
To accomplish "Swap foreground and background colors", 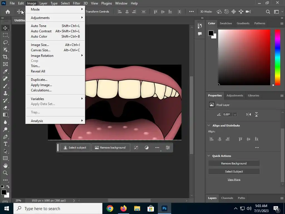I will coord(8,187).
